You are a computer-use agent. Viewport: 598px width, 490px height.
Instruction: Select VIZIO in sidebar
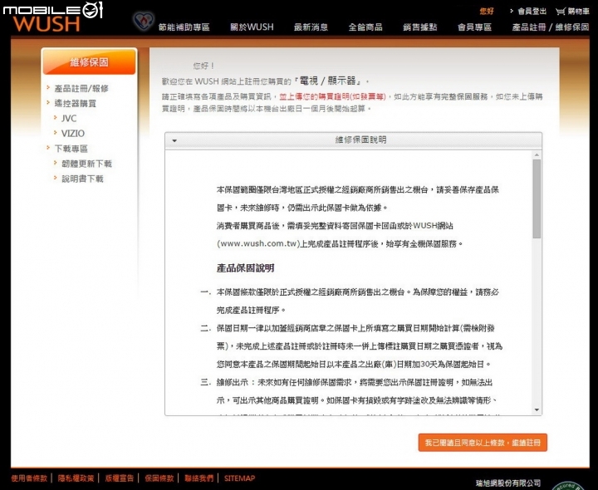point(73,134)
